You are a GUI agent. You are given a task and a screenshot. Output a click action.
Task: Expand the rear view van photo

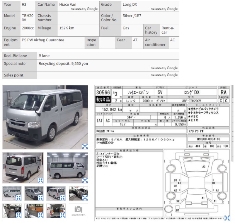click(x=41, y=180)
